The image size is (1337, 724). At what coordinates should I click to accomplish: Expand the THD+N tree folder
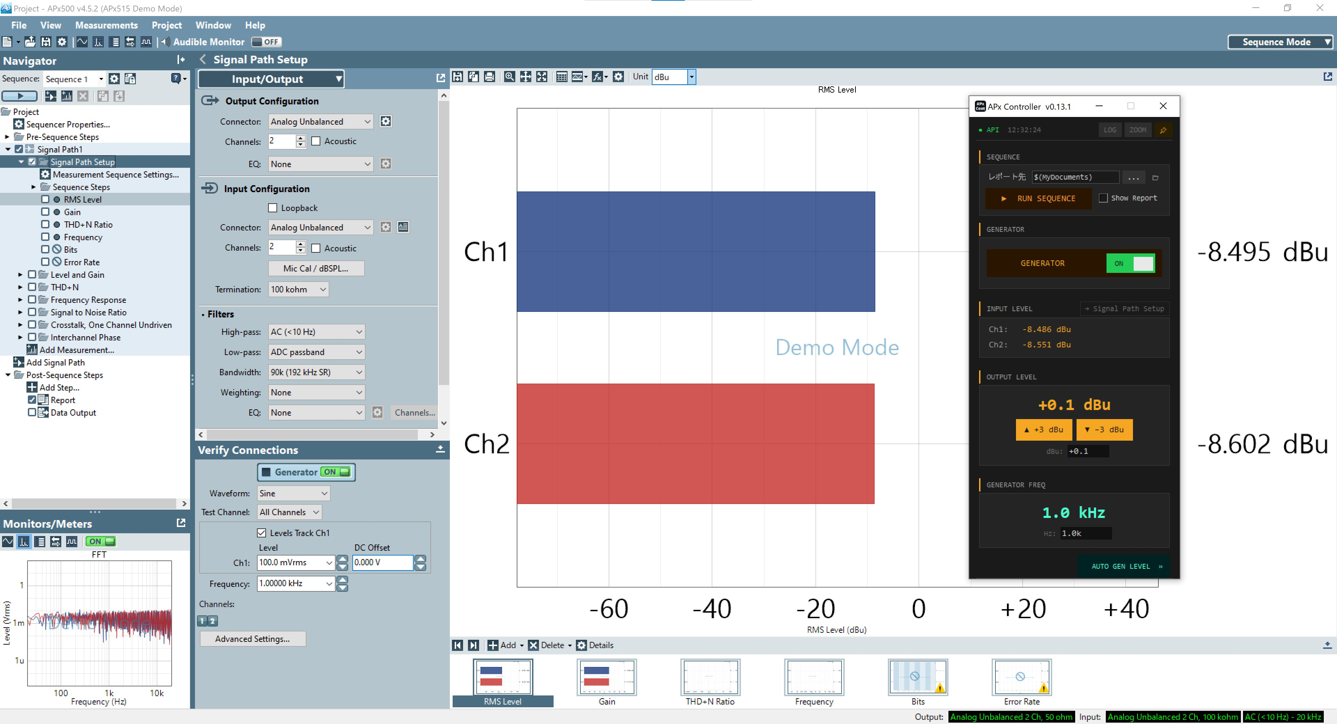[x=20, y=287]
